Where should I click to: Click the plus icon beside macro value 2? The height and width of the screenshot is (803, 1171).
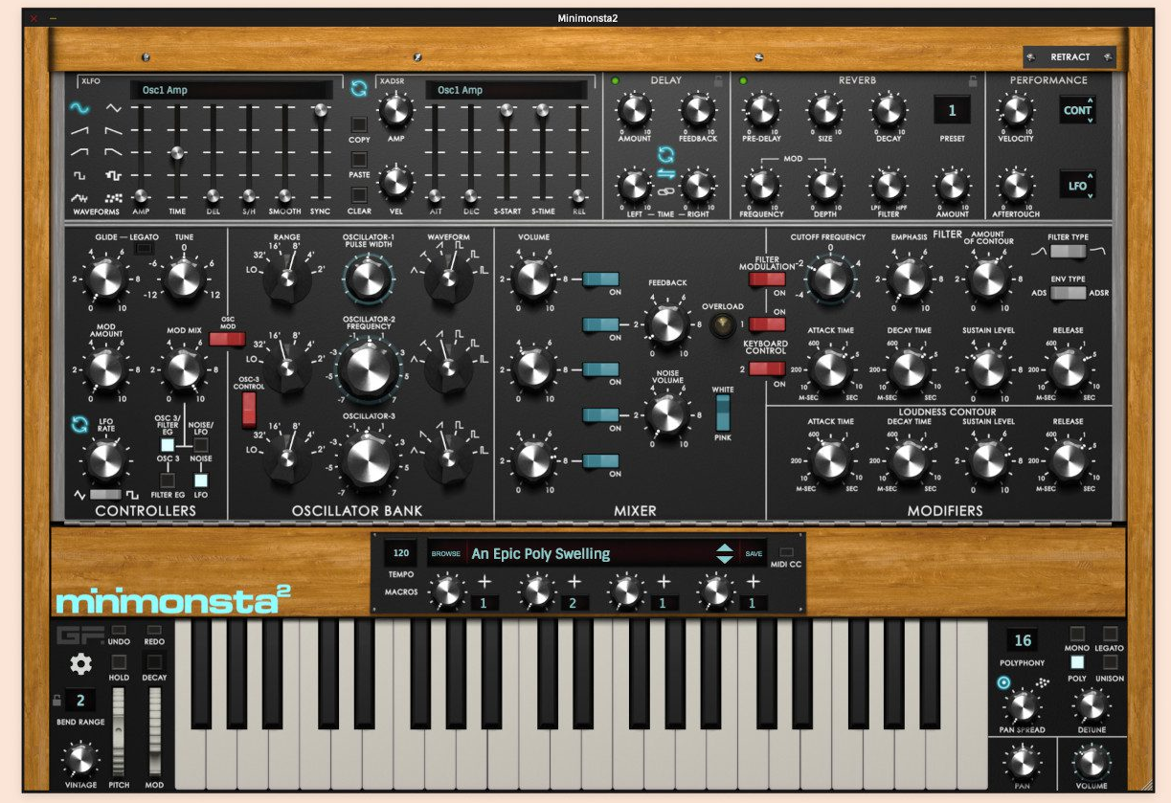coord(574,582)
